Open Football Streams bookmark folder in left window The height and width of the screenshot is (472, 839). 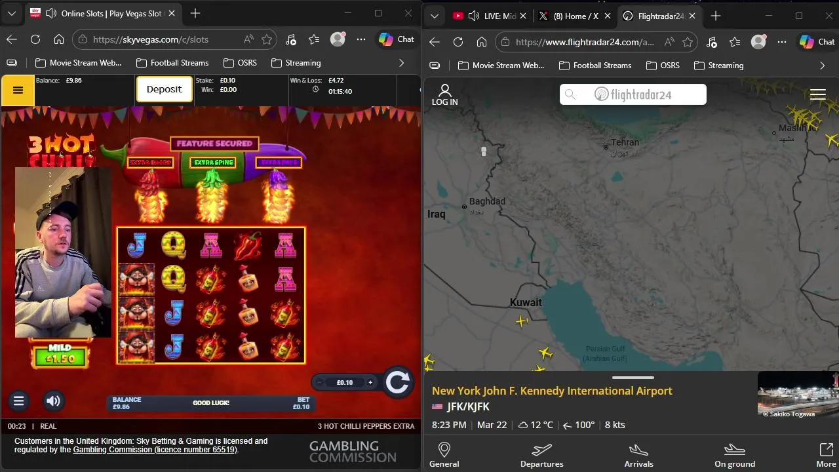172,63
